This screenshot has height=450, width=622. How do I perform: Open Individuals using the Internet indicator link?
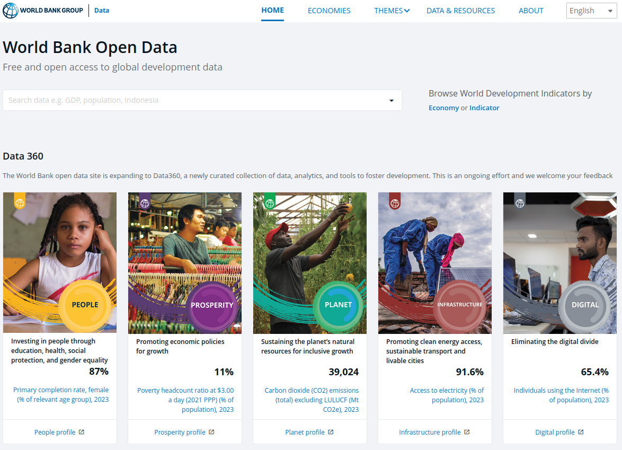point(561,395)
